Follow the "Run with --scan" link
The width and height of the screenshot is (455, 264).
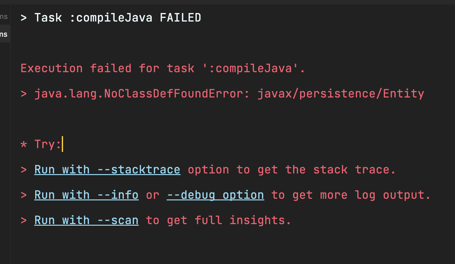(86, 220)
